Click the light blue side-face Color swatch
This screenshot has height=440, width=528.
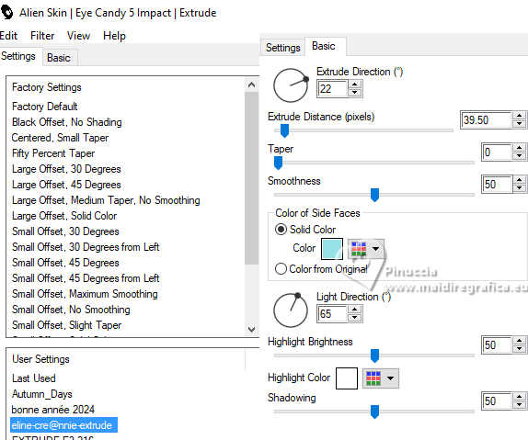pyautogui.click(x=332, y=249)
